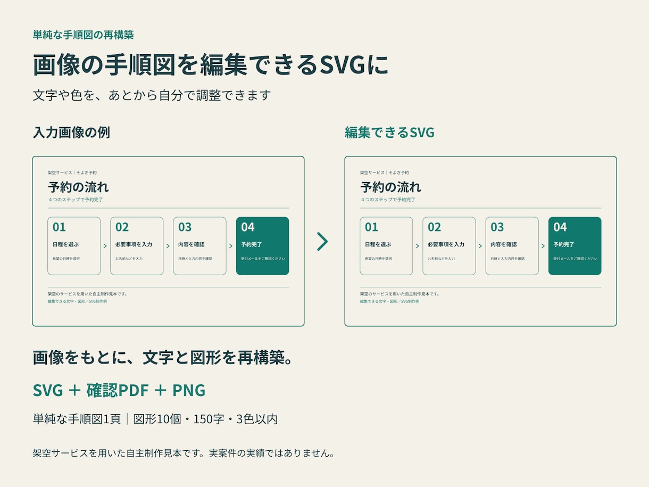Image resolution: width=649 pixels, height=487 pixels.
Task: Select step card 01 日程を選ぶ in input image example
Action: [74, 246]
